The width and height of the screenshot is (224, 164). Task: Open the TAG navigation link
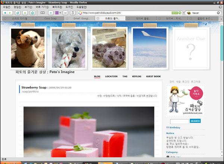(x=125, y=76)
